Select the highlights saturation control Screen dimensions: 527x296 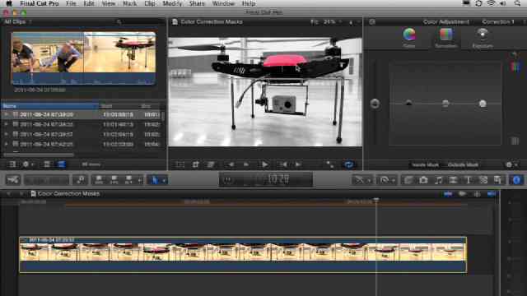[x=483, y=104]
